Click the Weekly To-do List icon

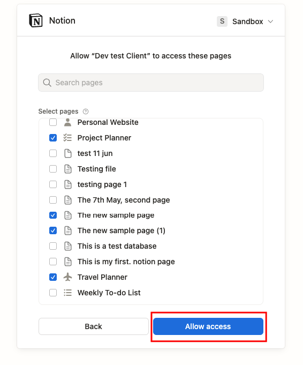click(x=67, y=293)
